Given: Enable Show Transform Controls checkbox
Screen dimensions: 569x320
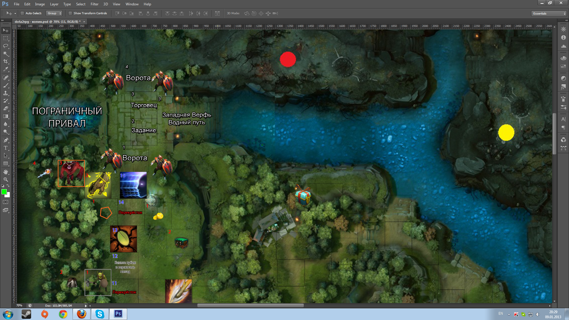Looking at the screenshot, I should coord(70,13).
